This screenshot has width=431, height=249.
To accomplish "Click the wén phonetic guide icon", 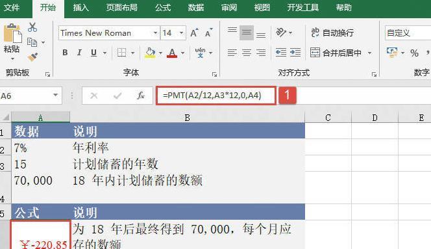I will 200,52.
